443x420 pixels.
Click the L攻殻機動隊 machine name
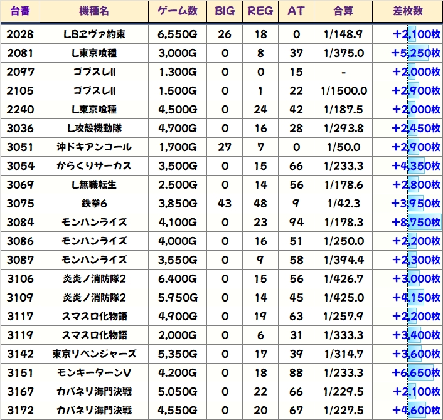point(94,129)
